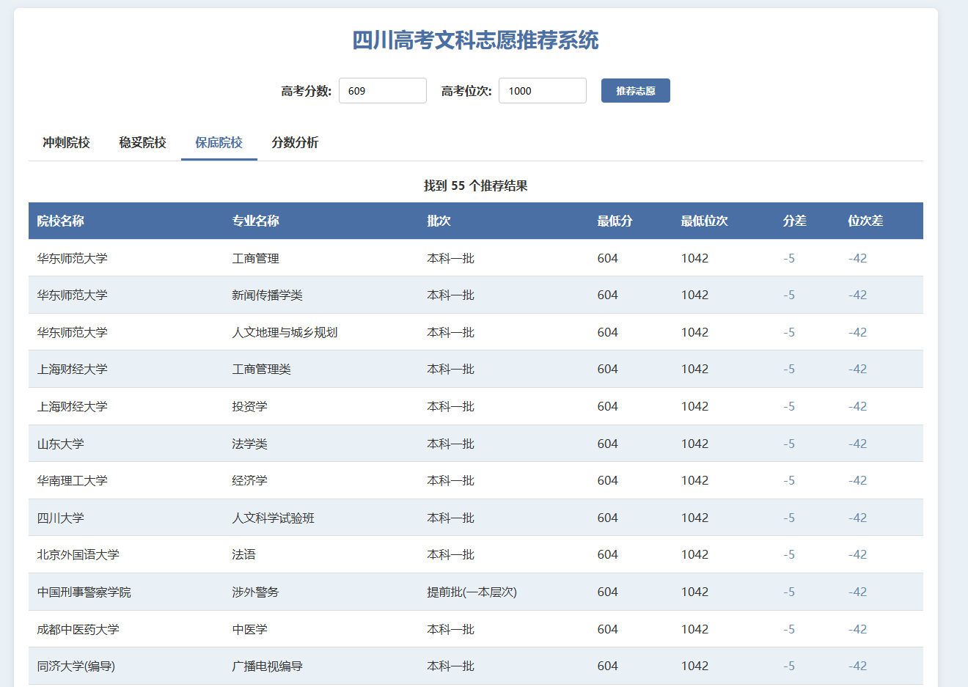This screenshot has height=687, width=968.
Task: Click the 经济学 major cell
Action: (250, 480)
